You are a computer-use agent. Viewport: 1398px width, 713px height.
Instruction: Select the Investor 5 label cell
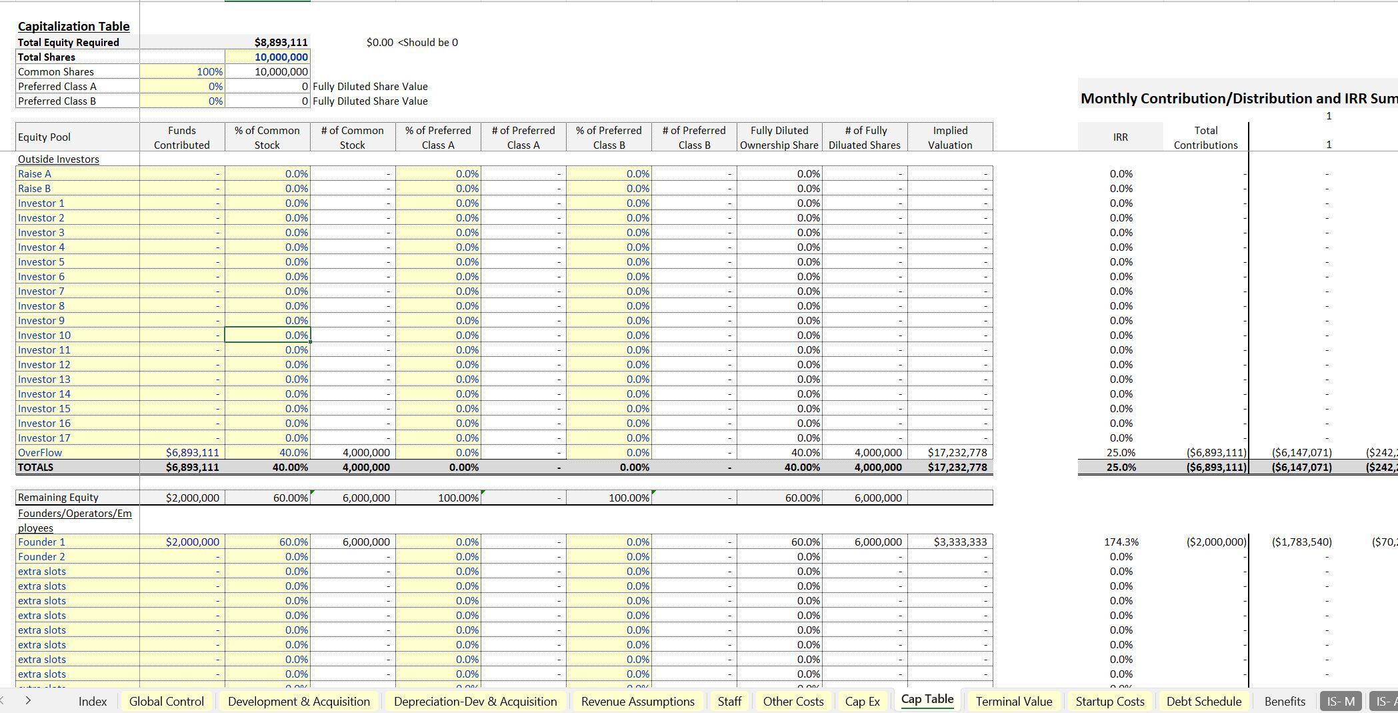(77, 261)
